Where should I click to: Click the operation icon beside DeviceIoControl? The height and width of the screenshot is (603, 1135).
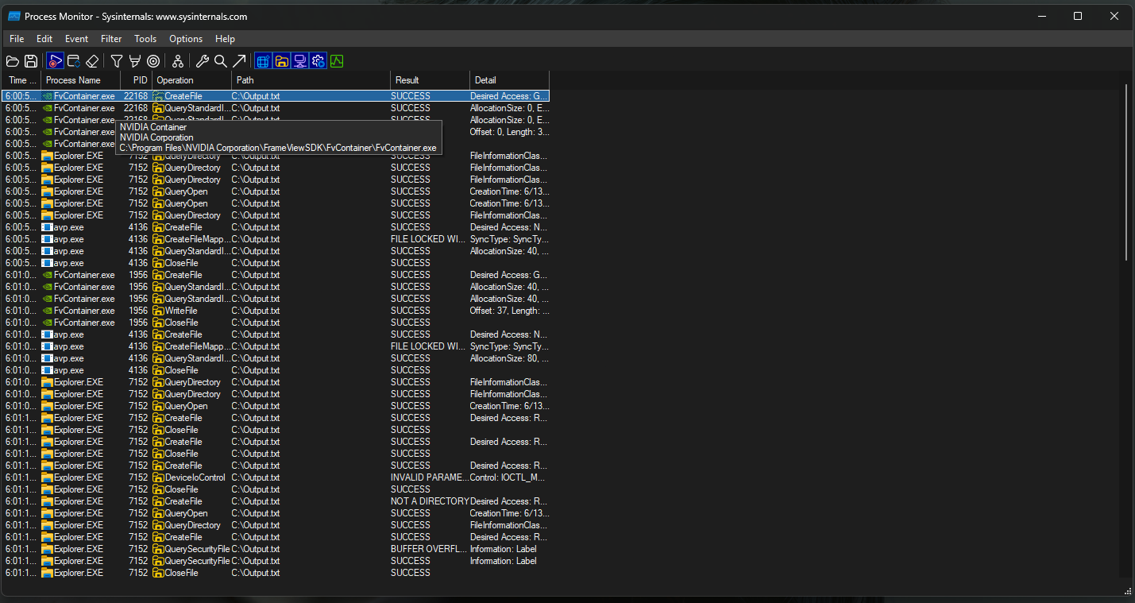pyautogui.click(x=158, y=477)
